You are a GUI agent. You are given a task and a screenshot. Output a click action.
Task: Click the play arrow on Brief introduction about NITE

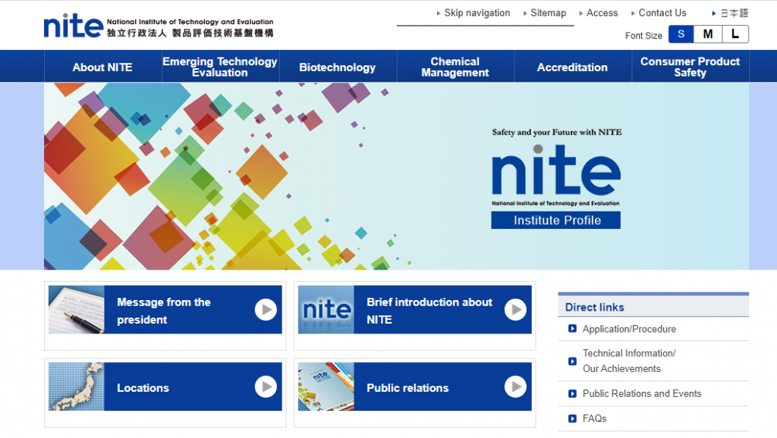click(x=515, y=310)
